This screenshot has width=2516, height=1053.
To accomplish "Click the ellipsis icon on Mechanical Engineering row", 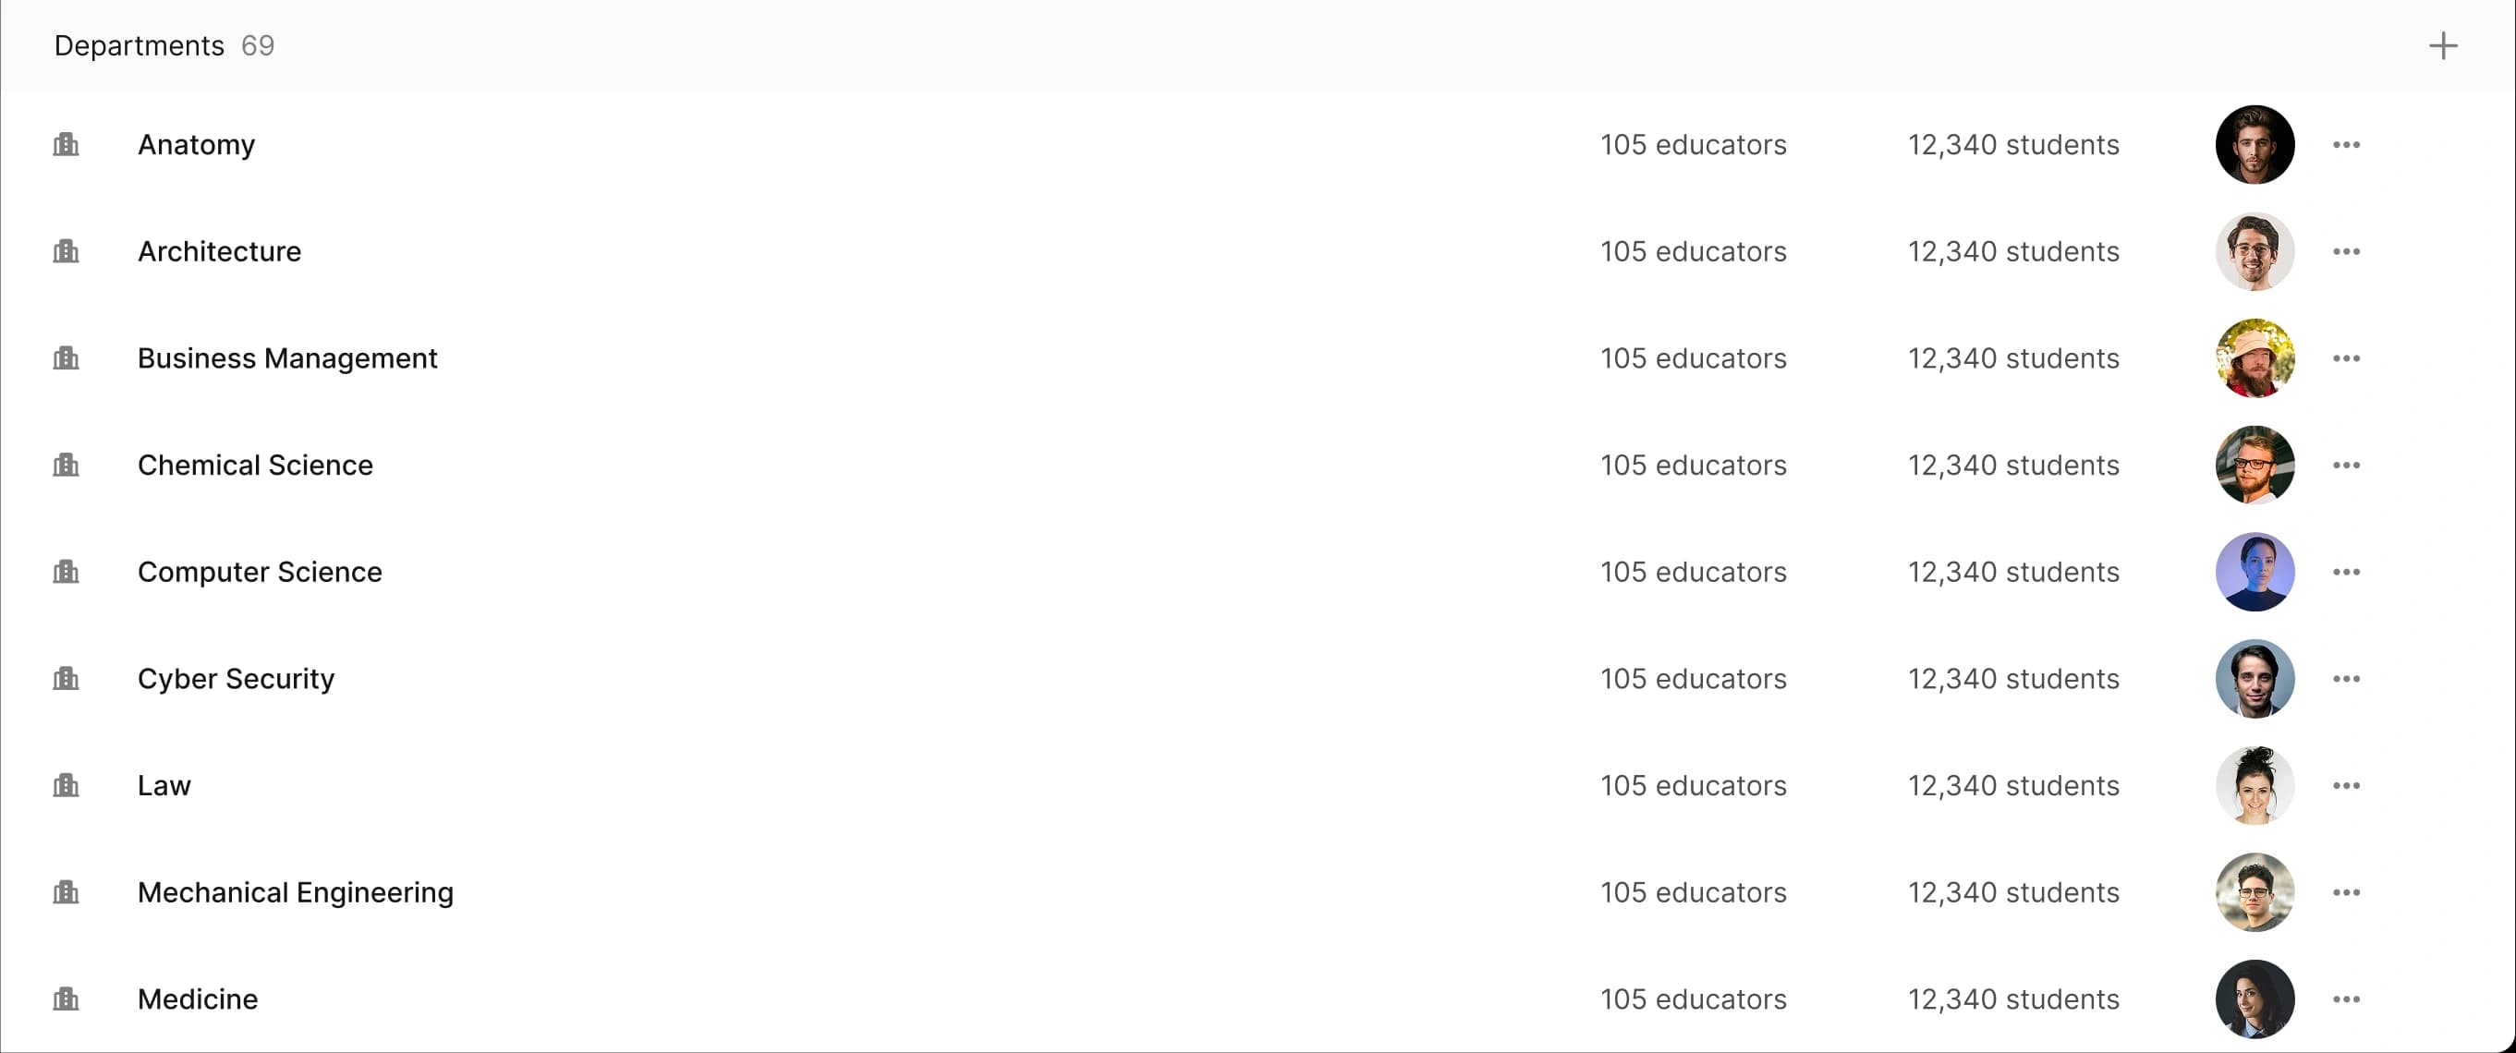I will tap(2346, 892).
